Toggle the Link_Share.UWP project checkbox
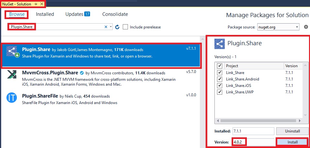310x148 pixels. [219, 92]
